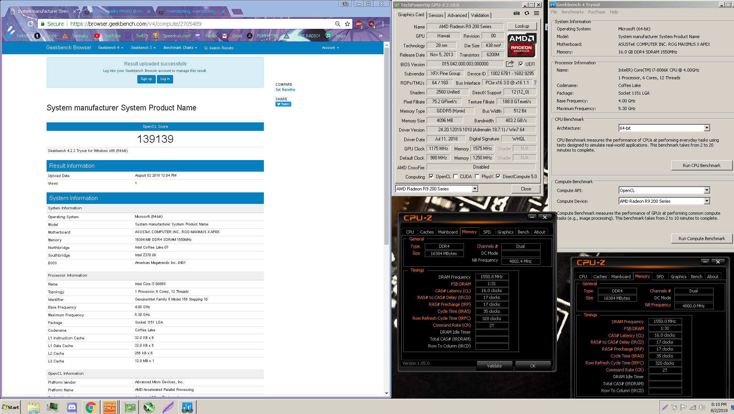The height and width of the screenshot is (414, 734).
Task: Click the Log in button
Action: pos(165,79)
